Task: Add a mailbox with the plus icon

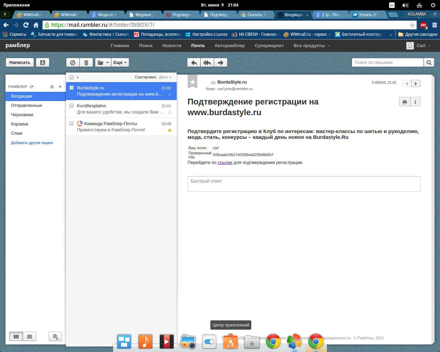Action: [x=60, y=87]
